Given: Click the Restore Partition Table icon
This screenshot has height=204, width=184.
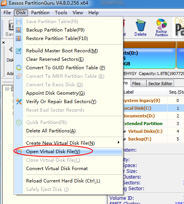Looking at the screenshot, I should (19, 38).
